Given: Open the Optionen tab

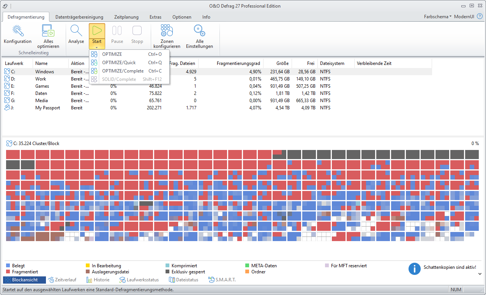Looking at the screenshot, I should (x=182, y=17).
